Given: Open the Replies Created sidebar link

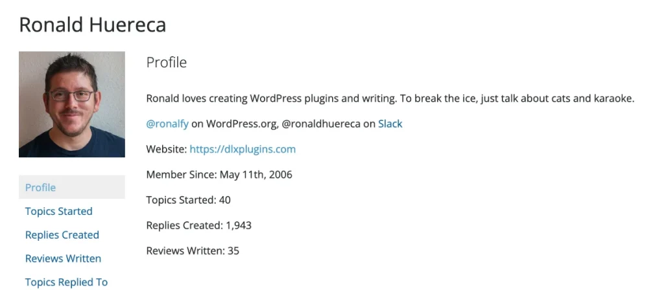Looking at the screenshot, I should pos(62,234).
